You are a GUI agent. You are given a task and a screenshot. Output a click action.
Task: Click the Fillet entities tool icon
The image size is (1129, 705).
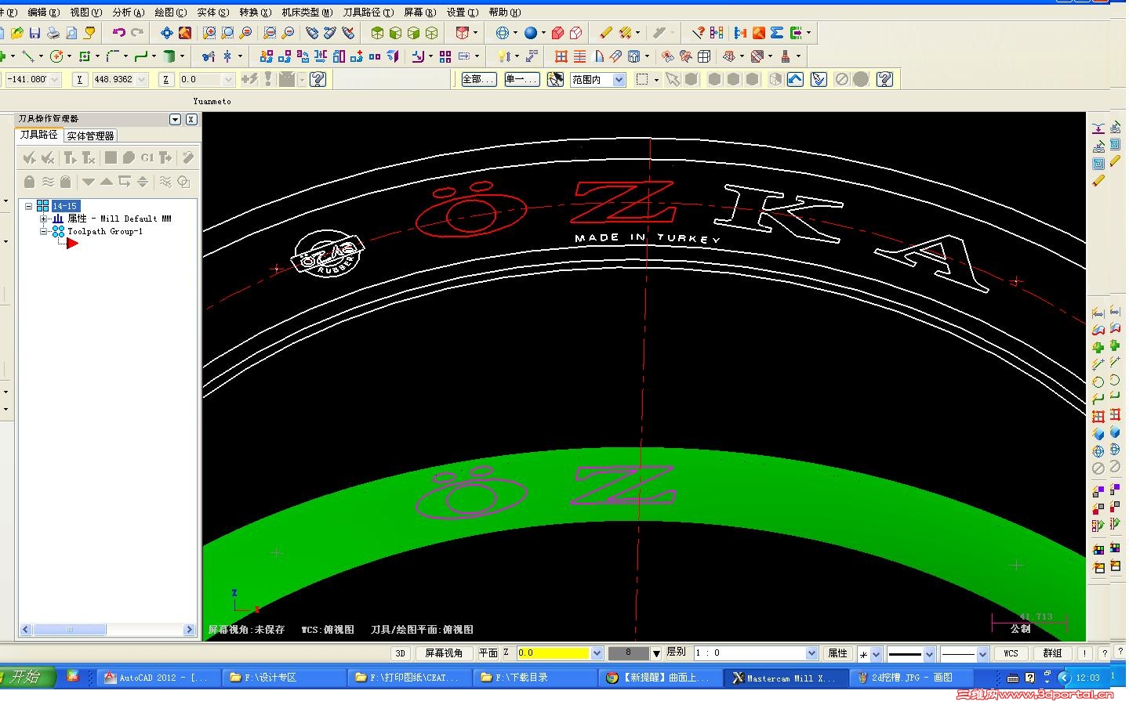click(113, 56)
